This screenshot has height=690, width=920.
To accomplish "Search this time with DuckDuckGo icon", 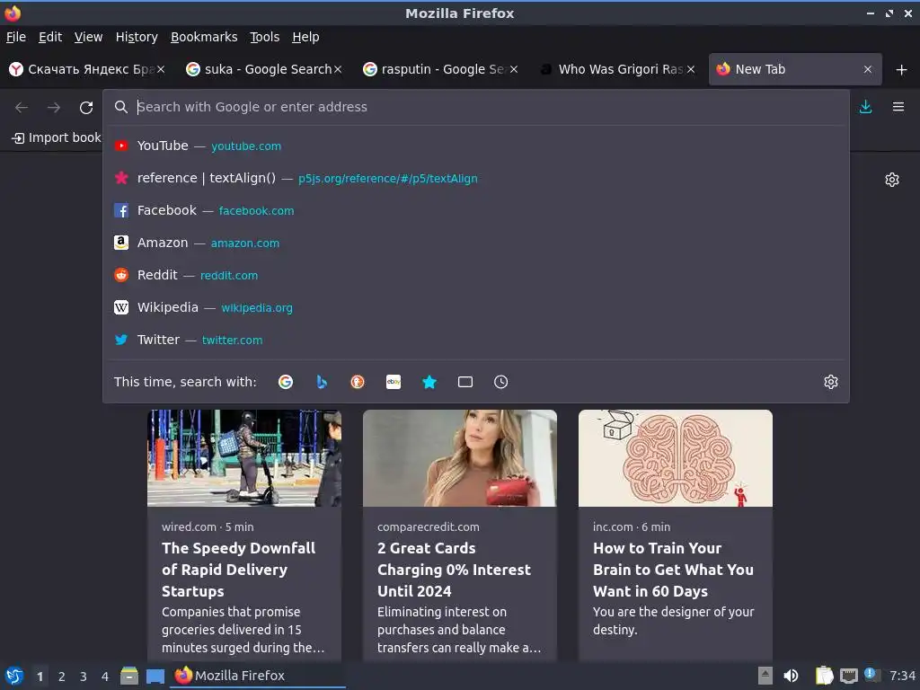I will coord(358,382).
